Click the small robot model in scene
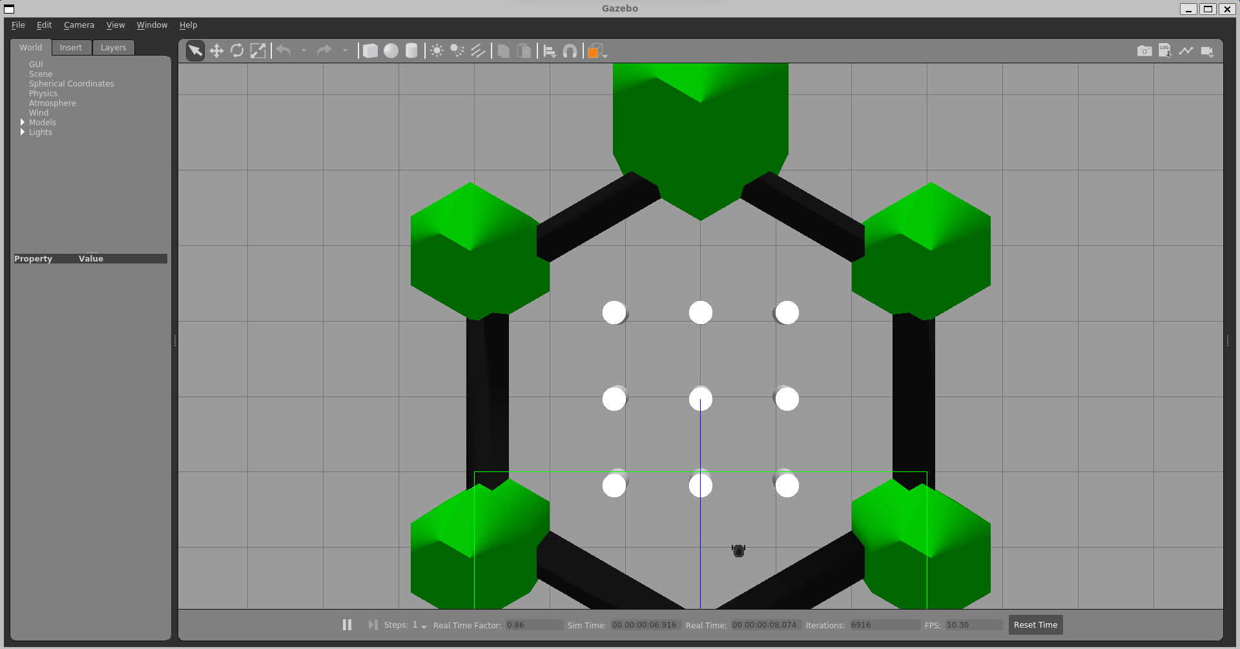The width and height of the screenshot is (1240, 649). [738, 550]
